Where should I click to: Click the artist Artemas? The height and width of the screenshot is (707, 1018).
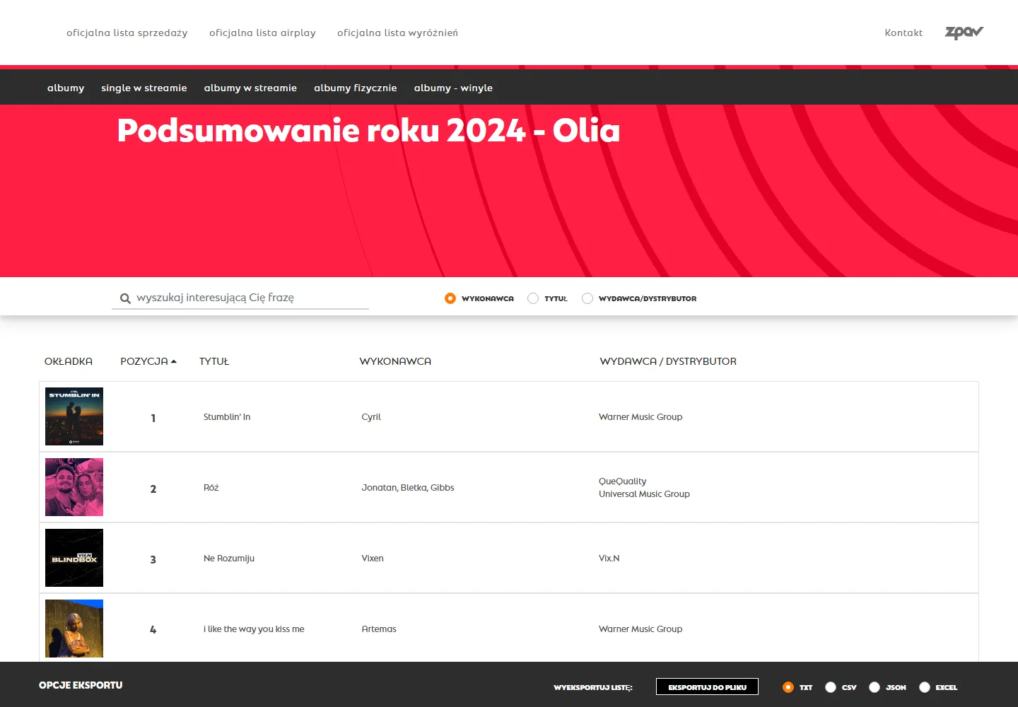pyautogui.click(x=379, y=629)
